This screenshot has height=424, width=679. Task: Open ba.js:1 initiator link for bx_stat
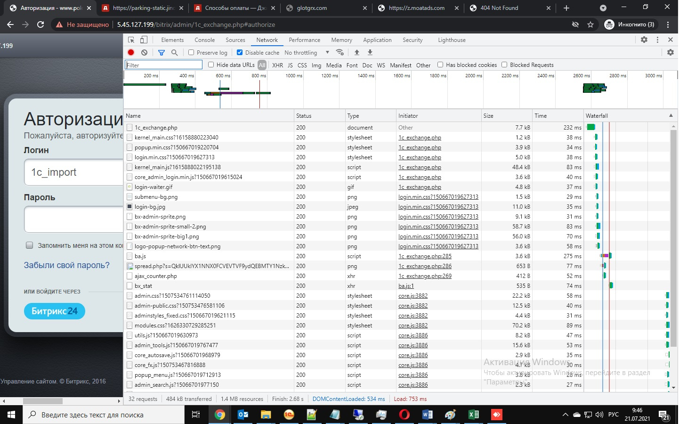tap(406, 286)
